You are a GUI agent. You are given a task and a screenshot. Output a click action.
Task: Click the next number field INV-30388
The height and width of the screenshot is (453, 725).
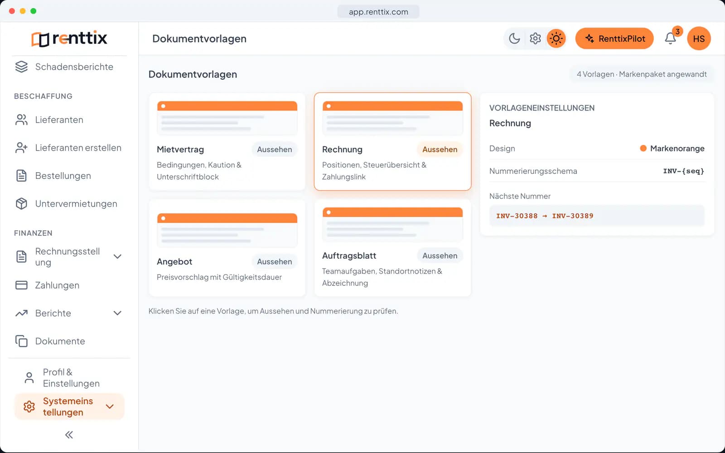[x=597, y=216]
